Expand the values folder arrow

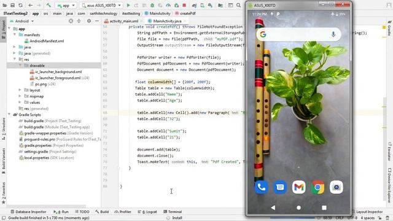(20, 103)
